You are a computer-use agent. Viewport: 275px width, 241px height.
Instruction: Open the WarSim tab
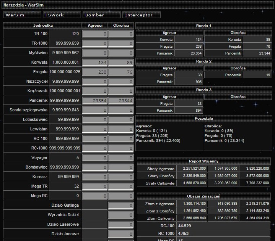click(22, 15)
